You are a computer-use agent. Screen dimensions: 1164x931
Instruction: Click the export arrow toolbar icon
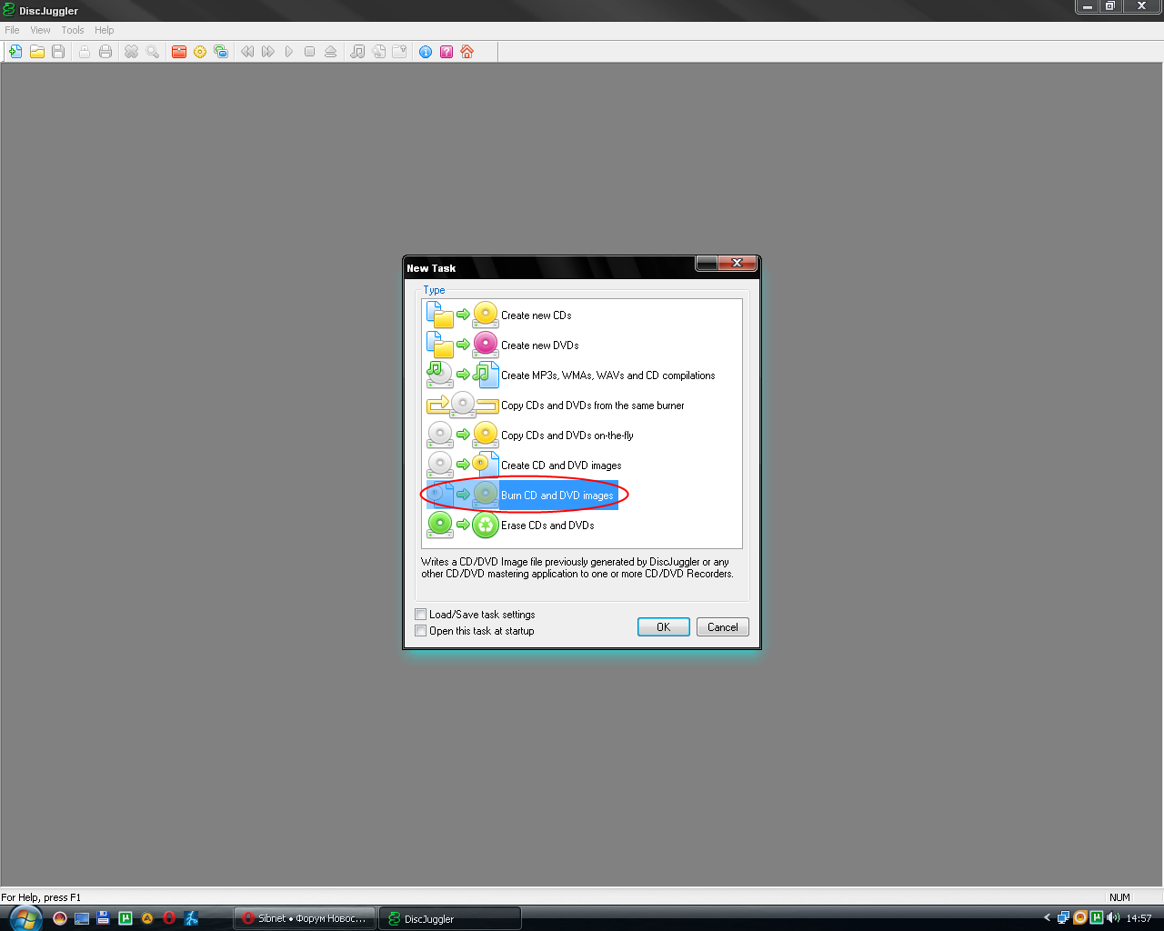(399, 52)
